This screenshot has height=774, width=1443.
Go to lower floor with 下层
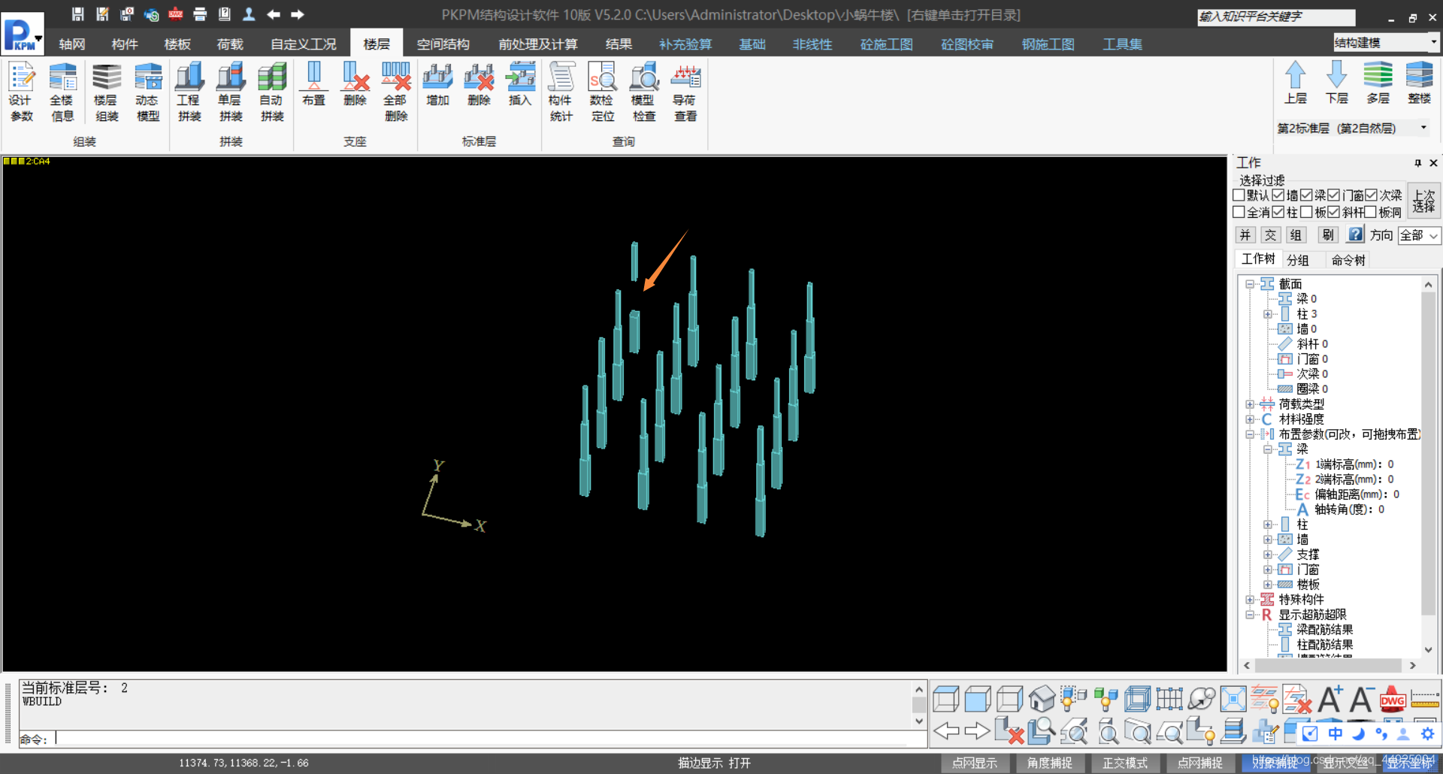tap(1337, 83)
